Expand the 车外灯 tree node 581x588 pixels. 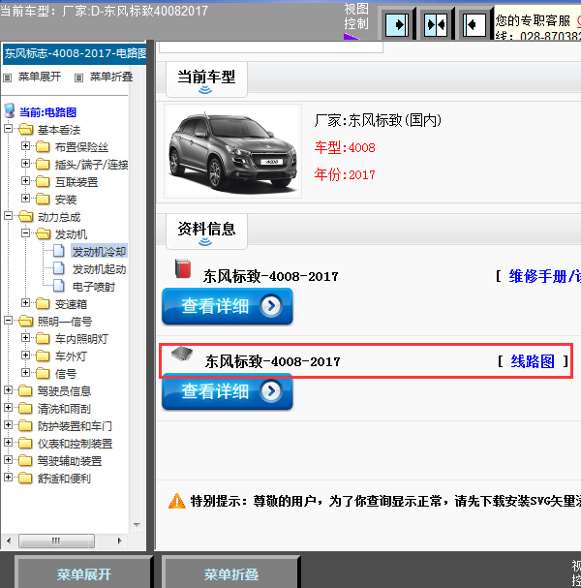[25, 355]
